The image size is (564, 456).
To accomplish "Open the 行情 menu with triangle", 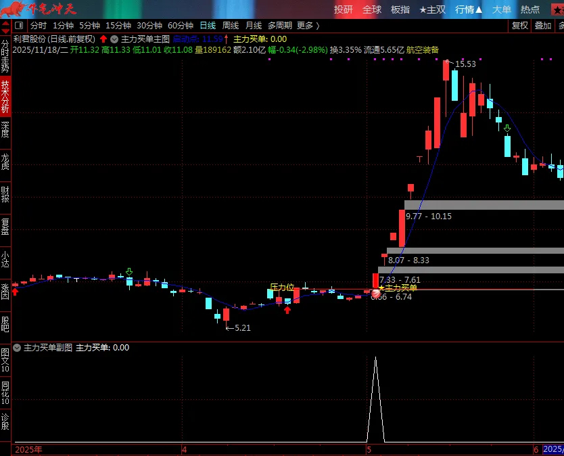I will (x=469, y=9).
